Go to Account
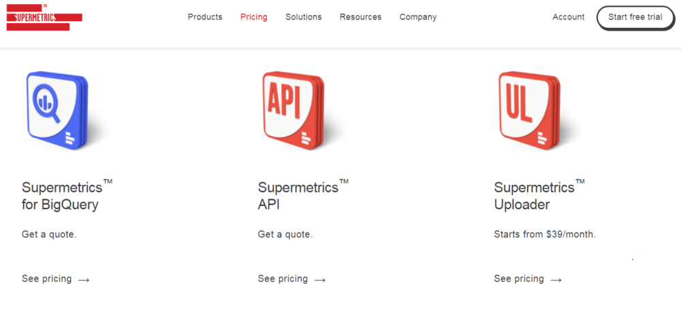Screen dimensions: 681x312 click(x=569, y=17)
